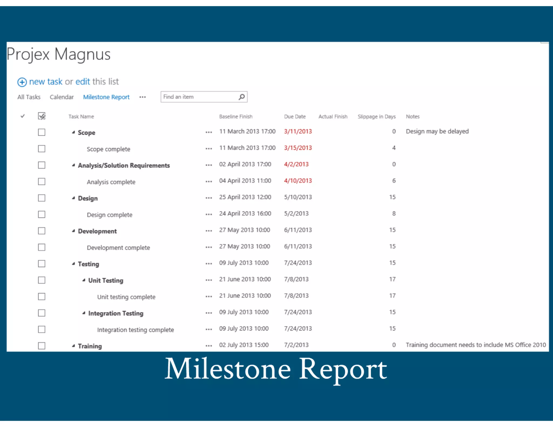553x427 pixels.
Task: Open ellipsis menu for Unit Testing row
Action: click(x=209, y=280)
